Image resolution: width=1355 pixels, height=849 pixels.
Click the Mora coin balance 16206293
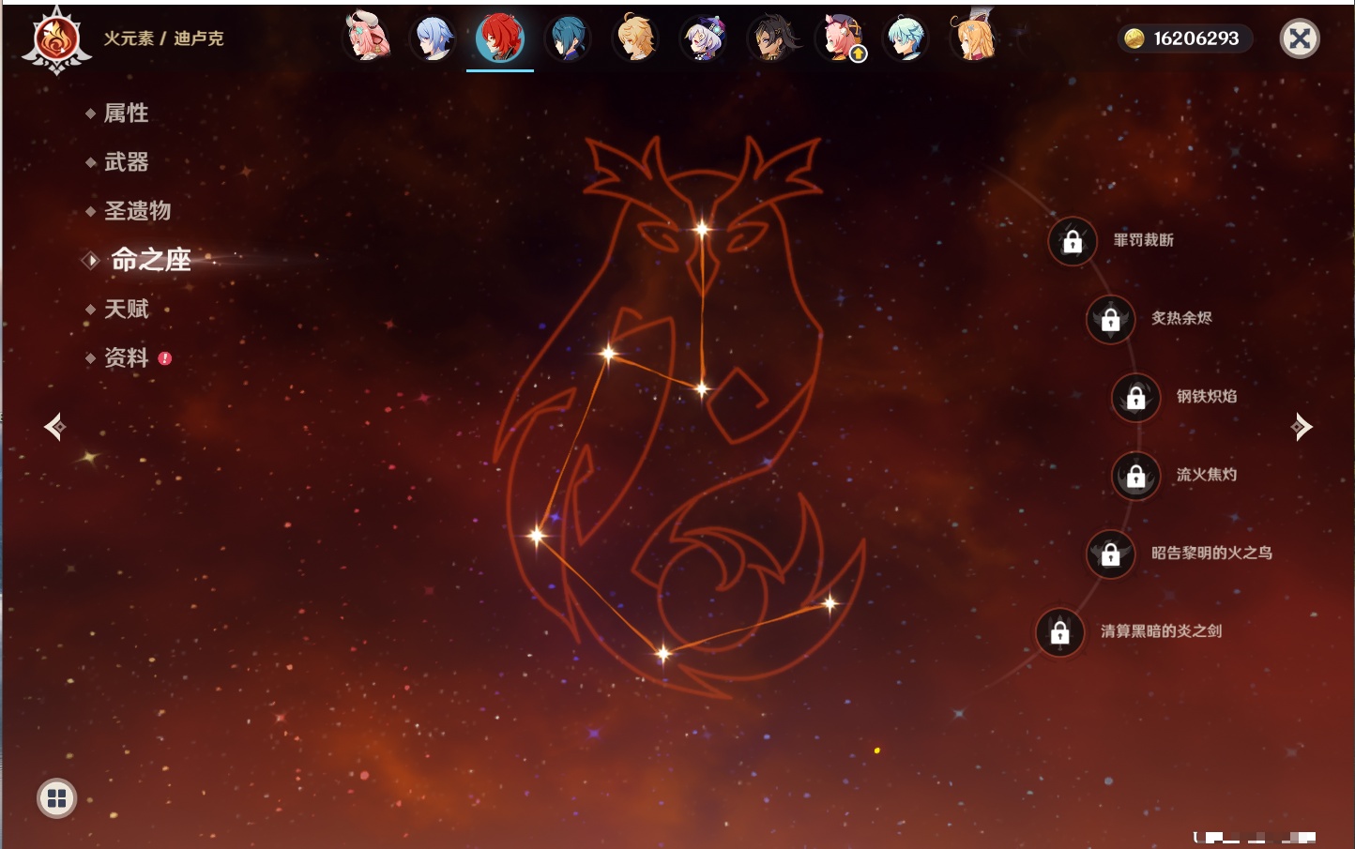[x=1184, y=38]
